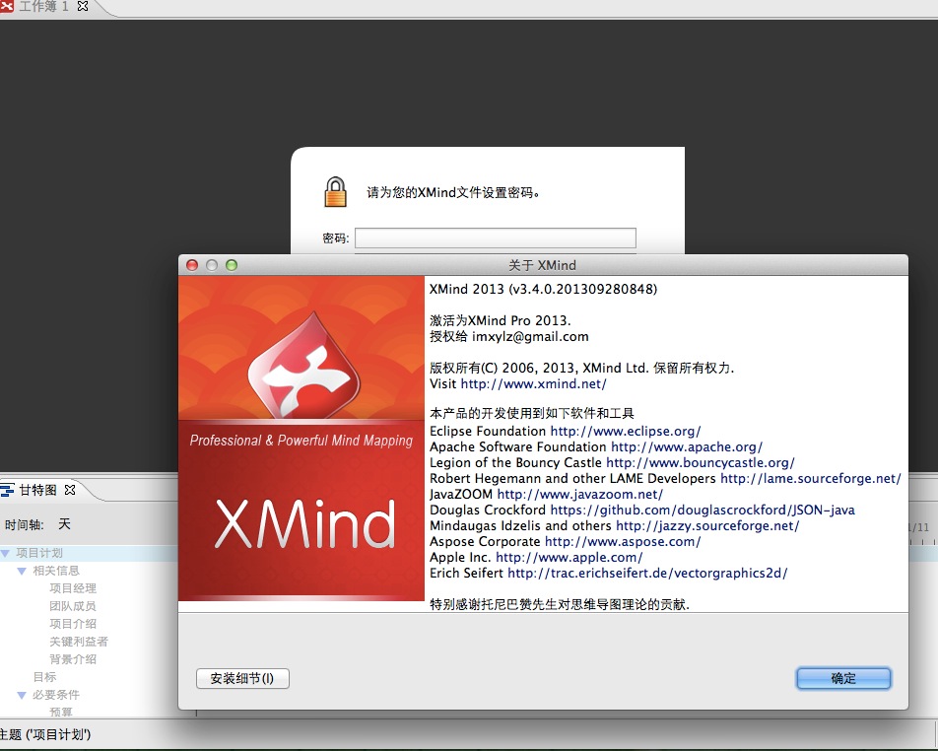Click the padlock icon in the password dialog
Image resolution: width=938 pixels, height=751 pixels.
tap(336, 192)
